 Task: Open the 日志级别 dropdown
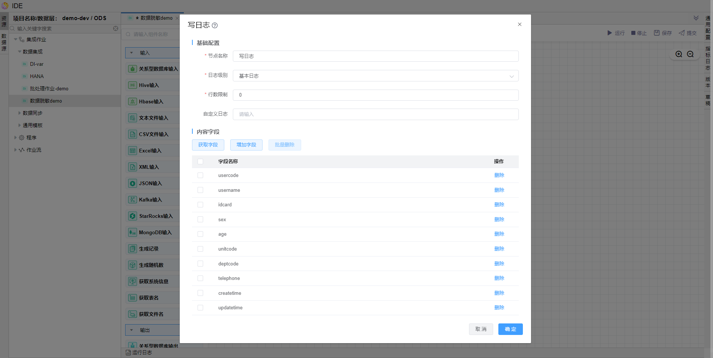click(375, 76)
